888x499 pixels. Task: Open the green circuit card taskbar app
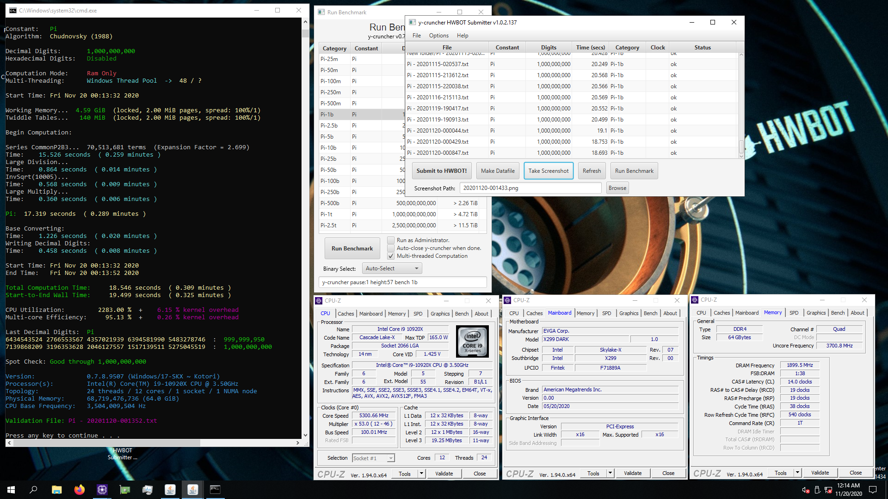(124, 490)
